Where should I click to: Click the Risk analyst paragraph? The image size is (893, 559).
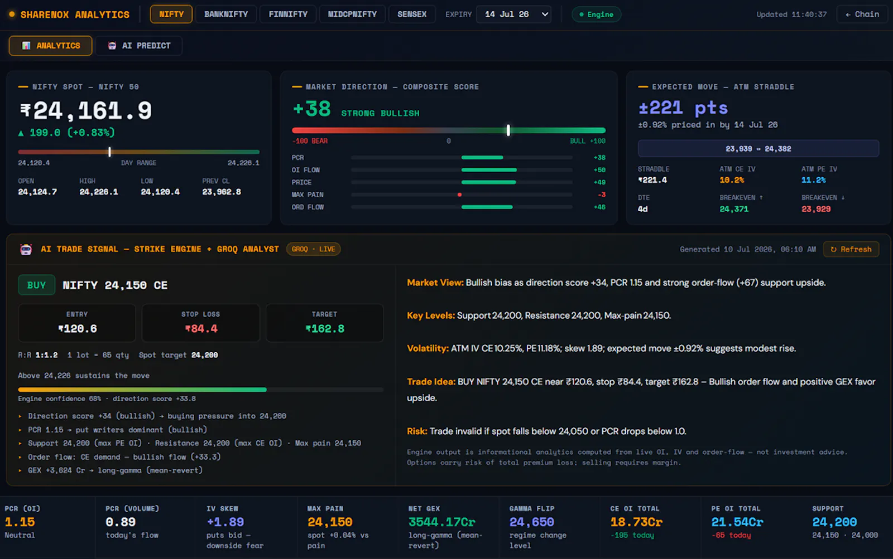546,431
